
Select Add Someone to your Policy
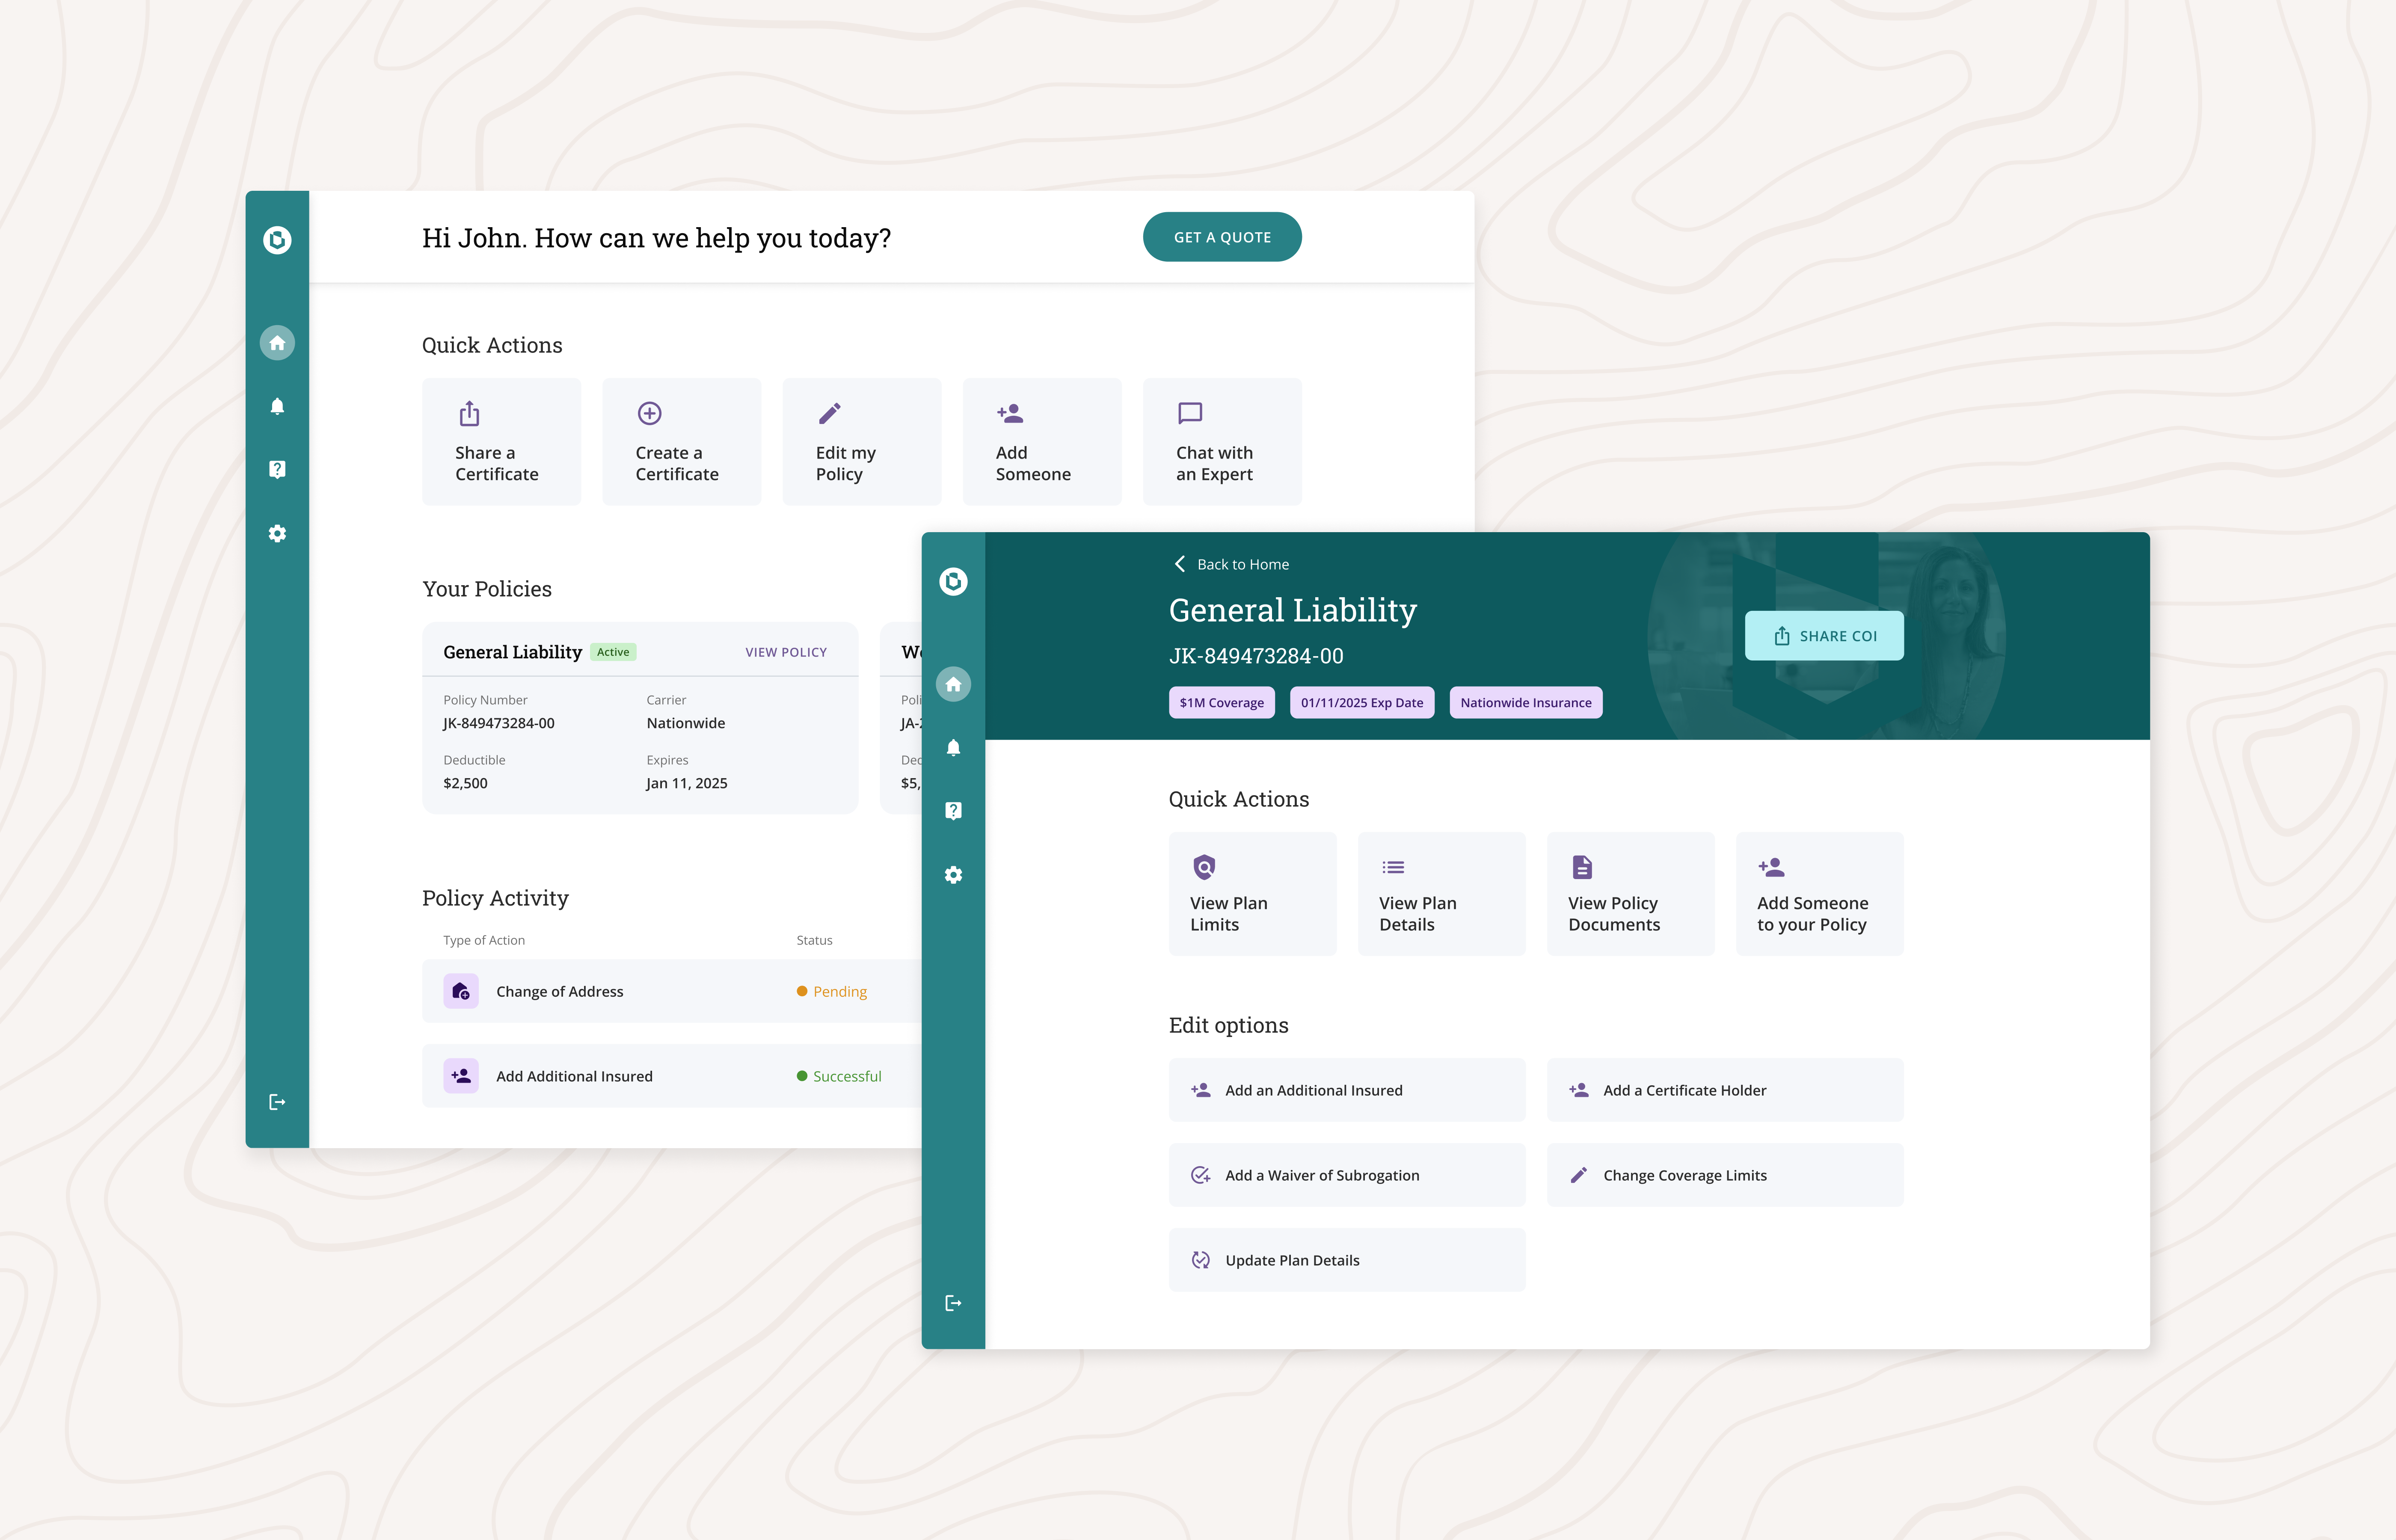[x=1820, y=894]
